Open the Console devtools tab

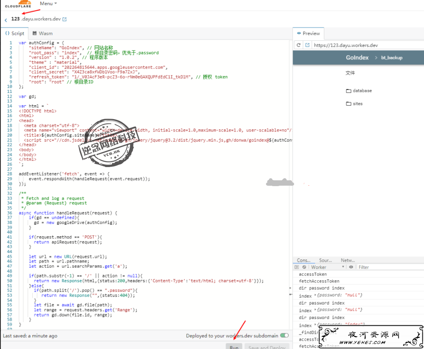coord(304,260)
